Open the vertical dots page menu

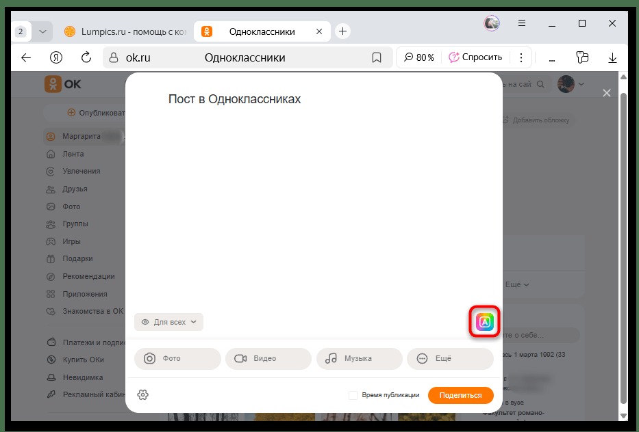[521, 57]
